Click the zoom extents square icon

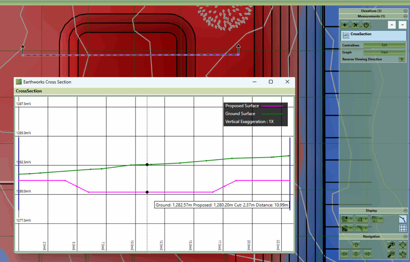pos(403,244)
